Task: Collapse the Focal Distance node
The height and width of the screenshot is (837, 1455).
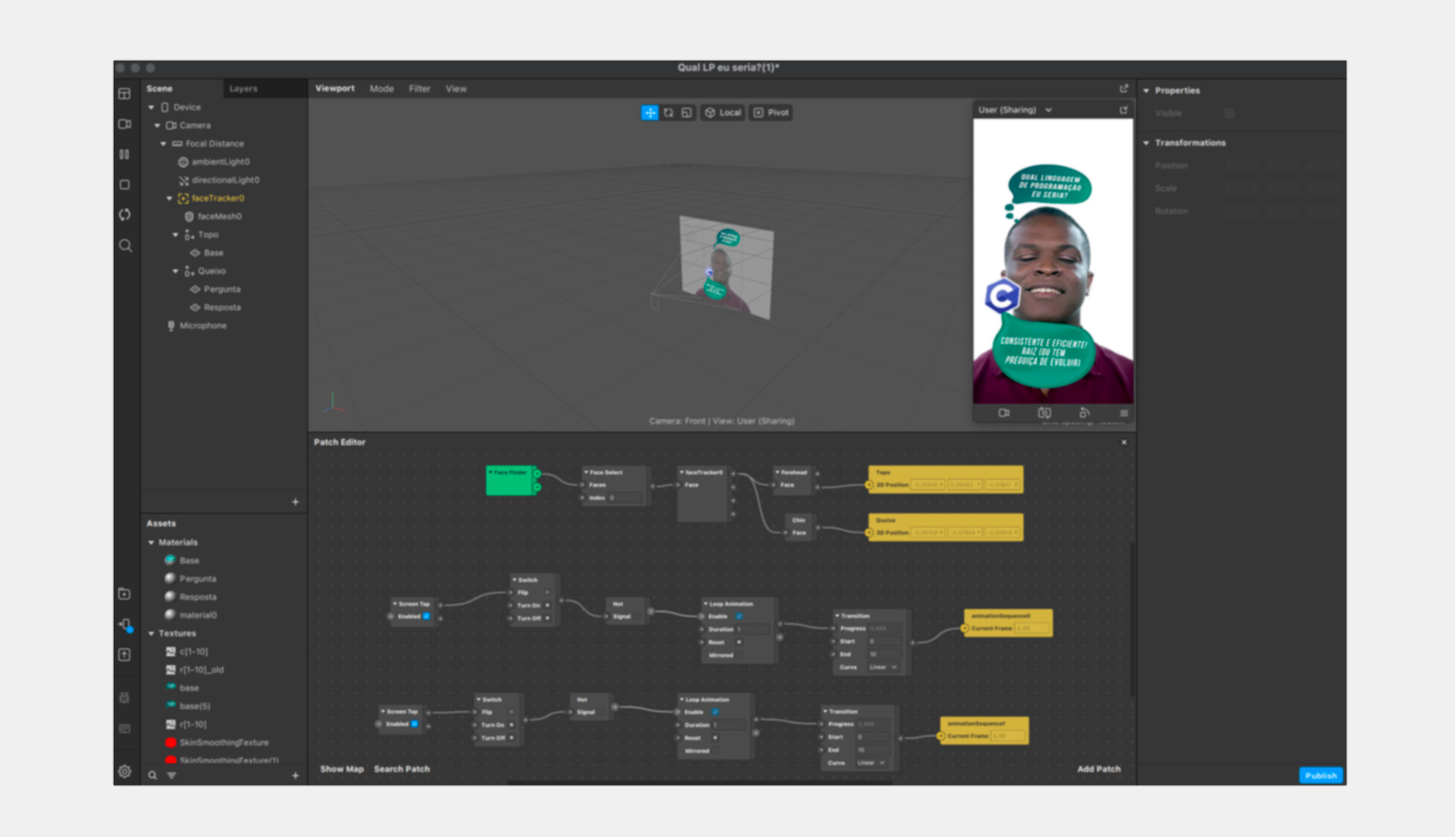Action: (164, 144)
